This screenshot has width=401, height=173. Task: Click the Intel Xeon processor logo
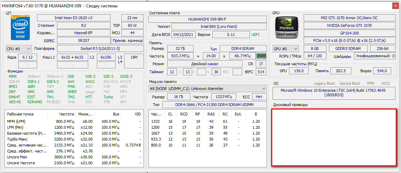[x=20, y=28]
